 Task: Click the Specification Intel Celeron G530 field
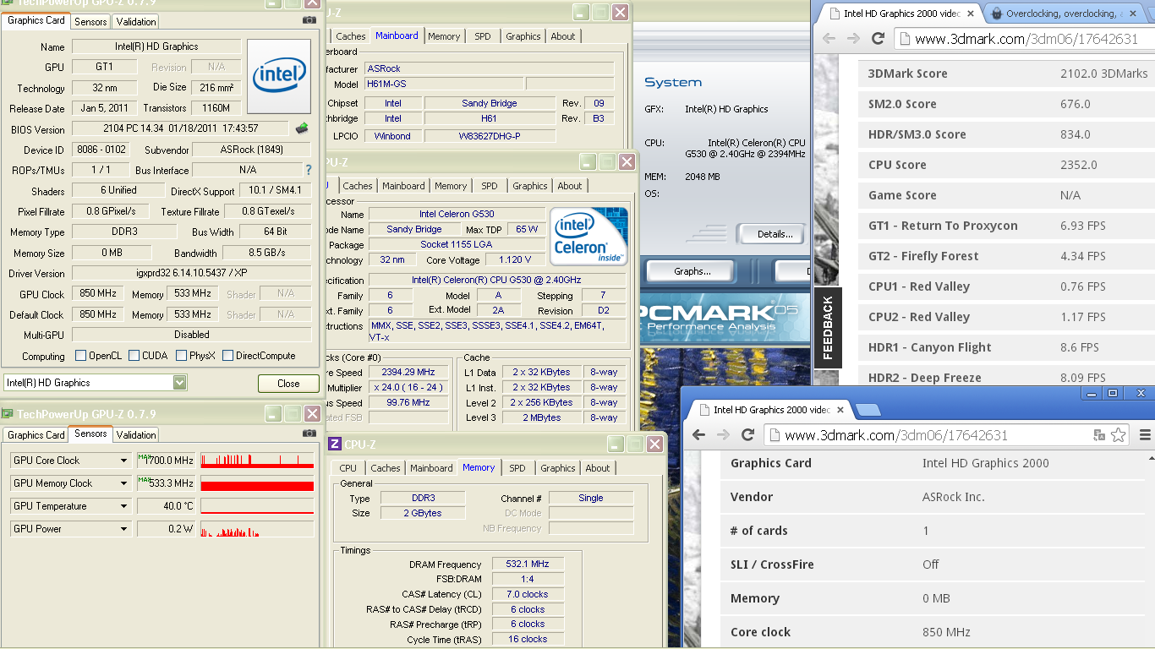point(496,280)
